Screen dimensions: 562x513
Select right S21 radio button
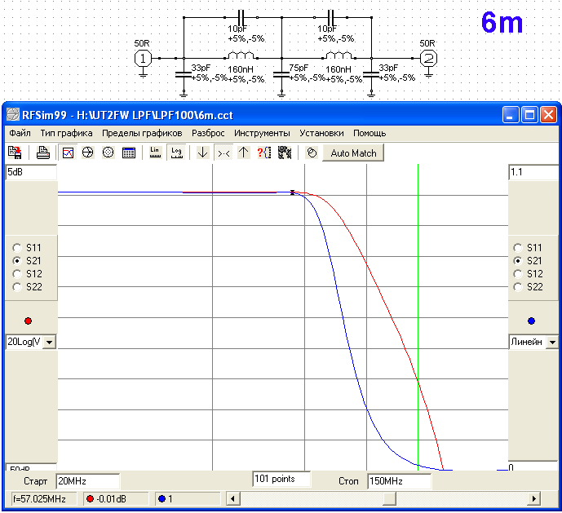(x=518, y=261)
